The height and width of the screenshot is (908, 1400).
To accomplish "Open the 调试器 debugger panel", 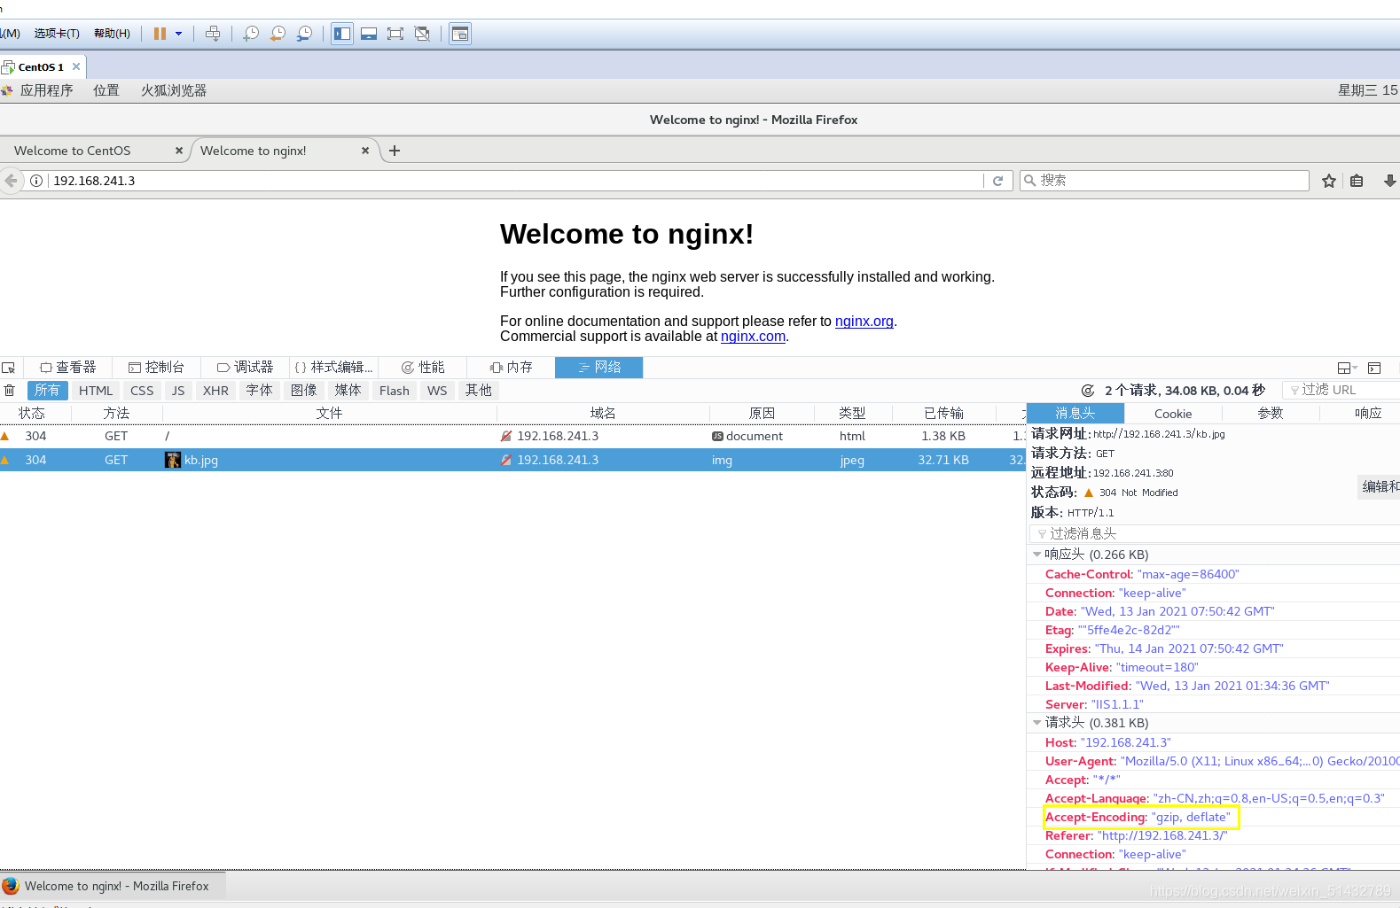I will [x=246, y=368].
